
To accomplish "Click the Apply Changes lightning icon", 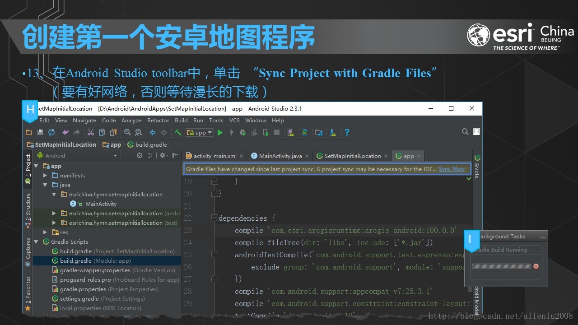I will point(232,132).
